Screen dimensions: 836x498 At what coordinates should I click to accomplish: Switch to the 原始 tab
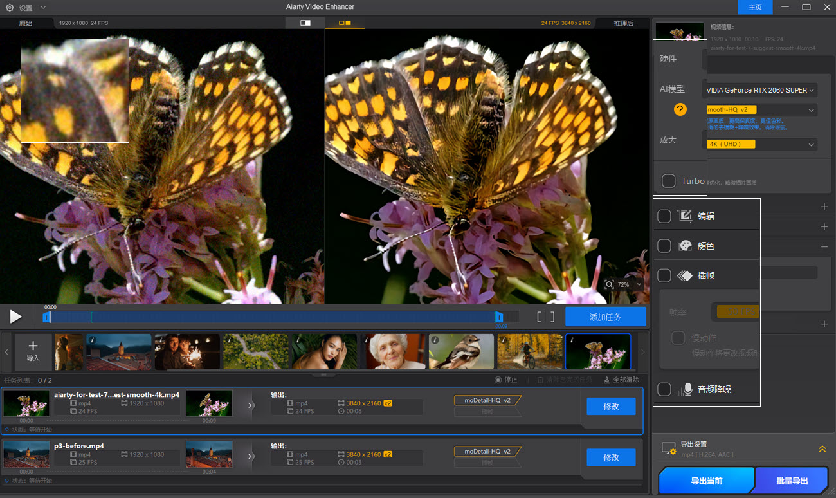pos(26,23)
